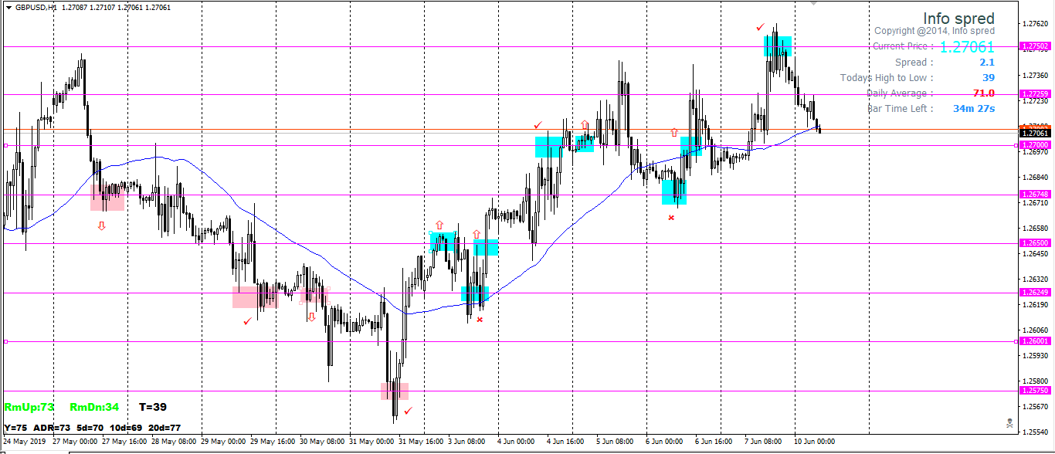Click the red X mark below the 1.26249 cyan box

click(480, 319)
